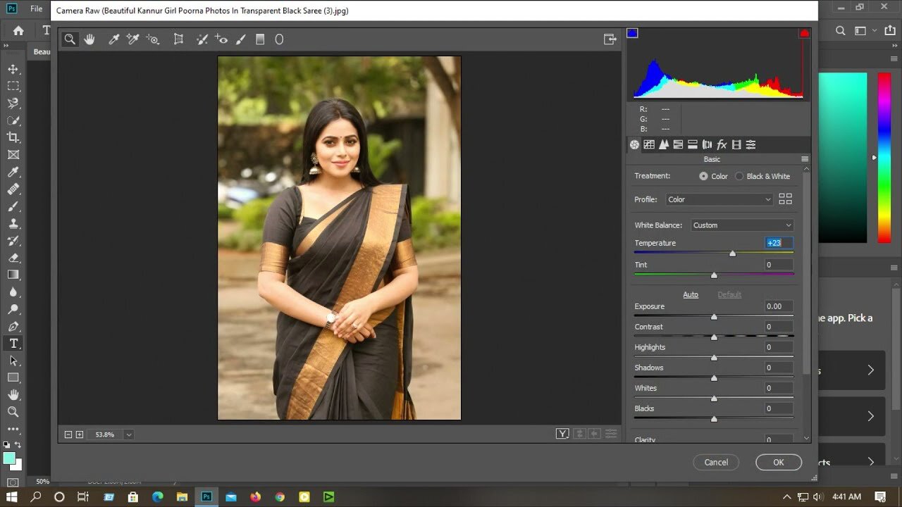Switch to the Presets panel tab
The width and height of the screenshot is (902, 507).
tap(751, 144)
